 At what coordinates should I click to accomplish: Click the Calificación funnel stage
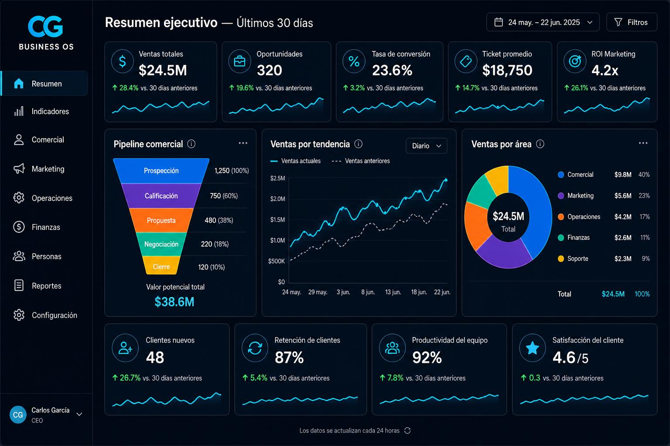(161, 196)
